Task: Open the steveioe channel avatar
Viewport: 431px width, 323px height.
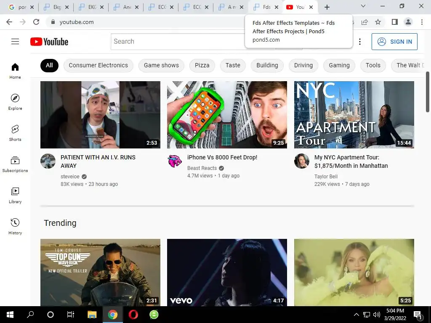Action: point(48,161)
